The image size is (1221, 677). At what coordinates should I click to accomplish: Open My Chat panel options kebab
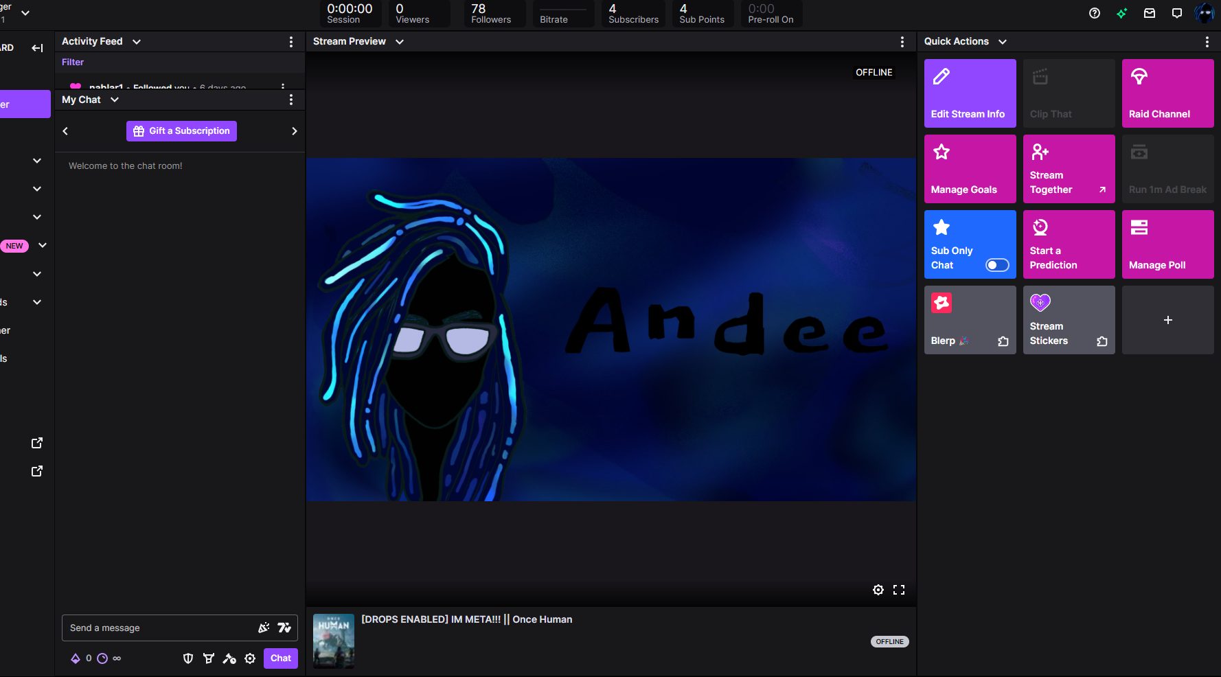click(291, 100)
